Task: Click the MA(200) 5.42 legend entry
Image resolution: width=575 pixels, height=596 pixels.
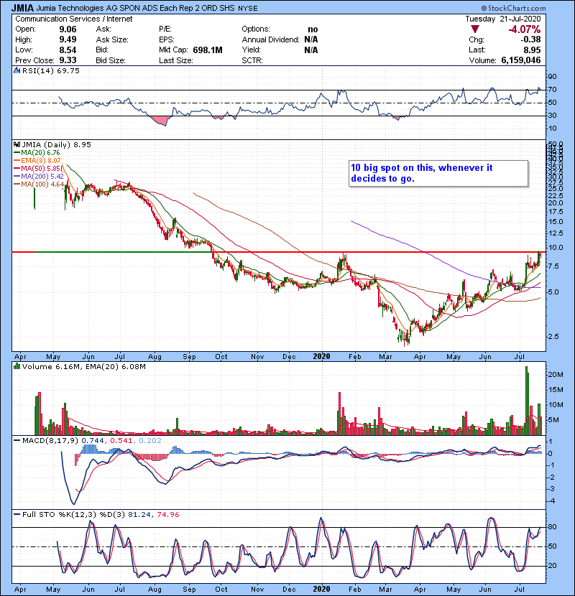Action: tap(39, 177)
